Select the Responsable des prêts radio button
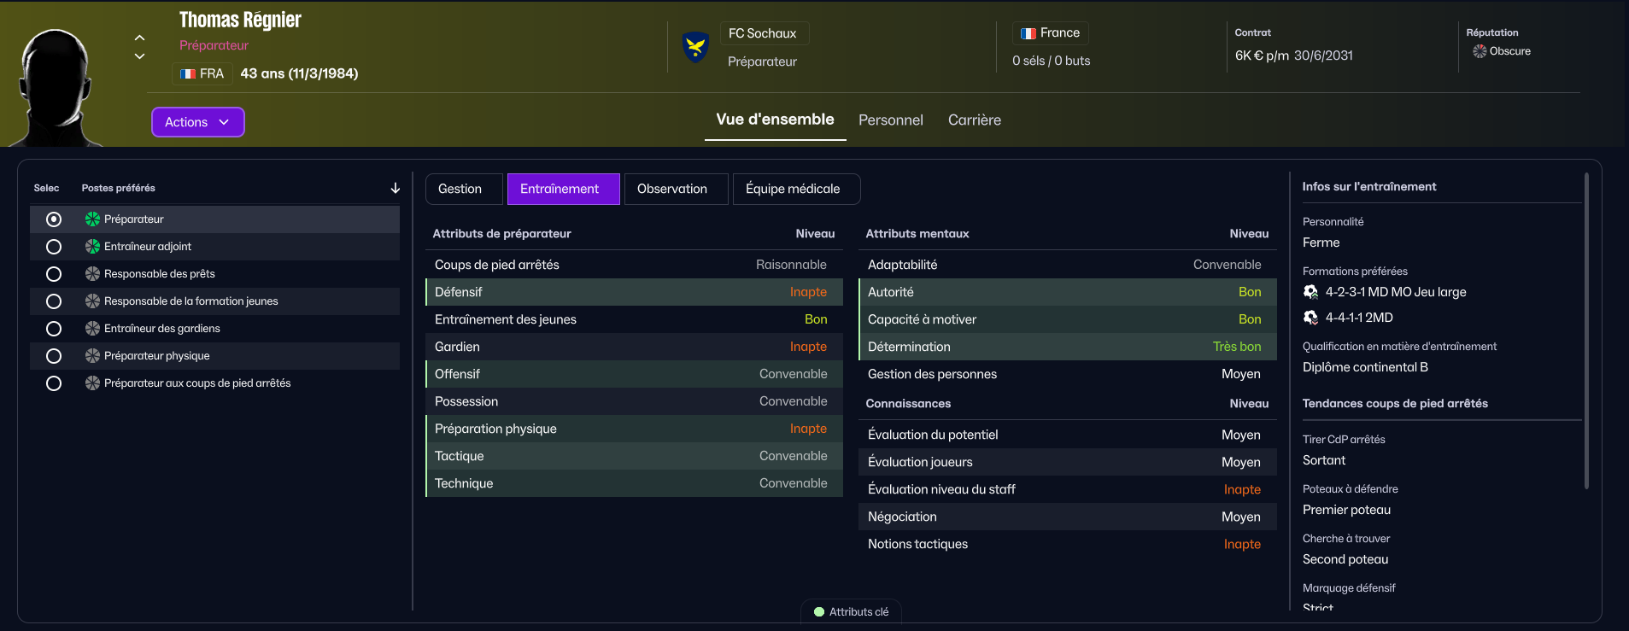This screenshot has width=1629, height=631. [54, 274]
